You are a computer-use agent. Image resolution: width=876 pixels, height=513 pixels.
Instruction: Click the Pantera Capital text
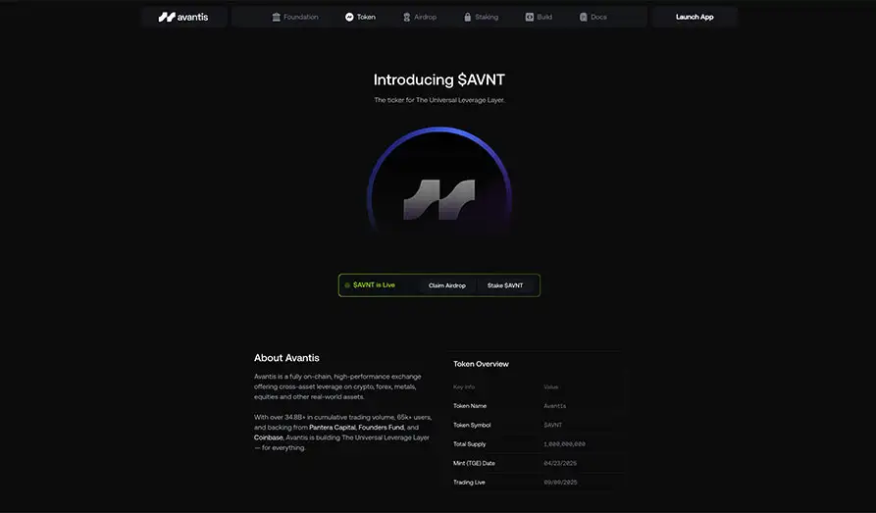pyautogui.click(x=333, y=427)
